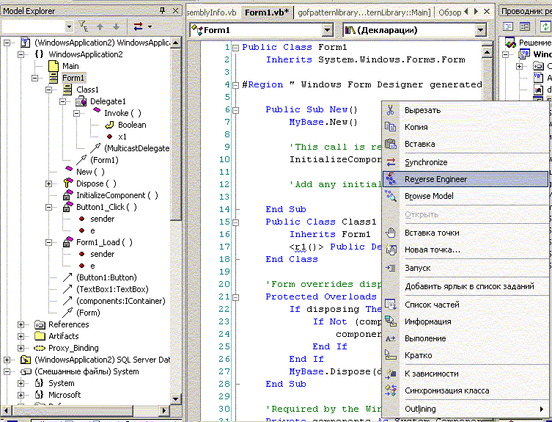Screen dimensions: 552x422
Task: Select the Boolean return type node
Action: click(x=132, y=125)
